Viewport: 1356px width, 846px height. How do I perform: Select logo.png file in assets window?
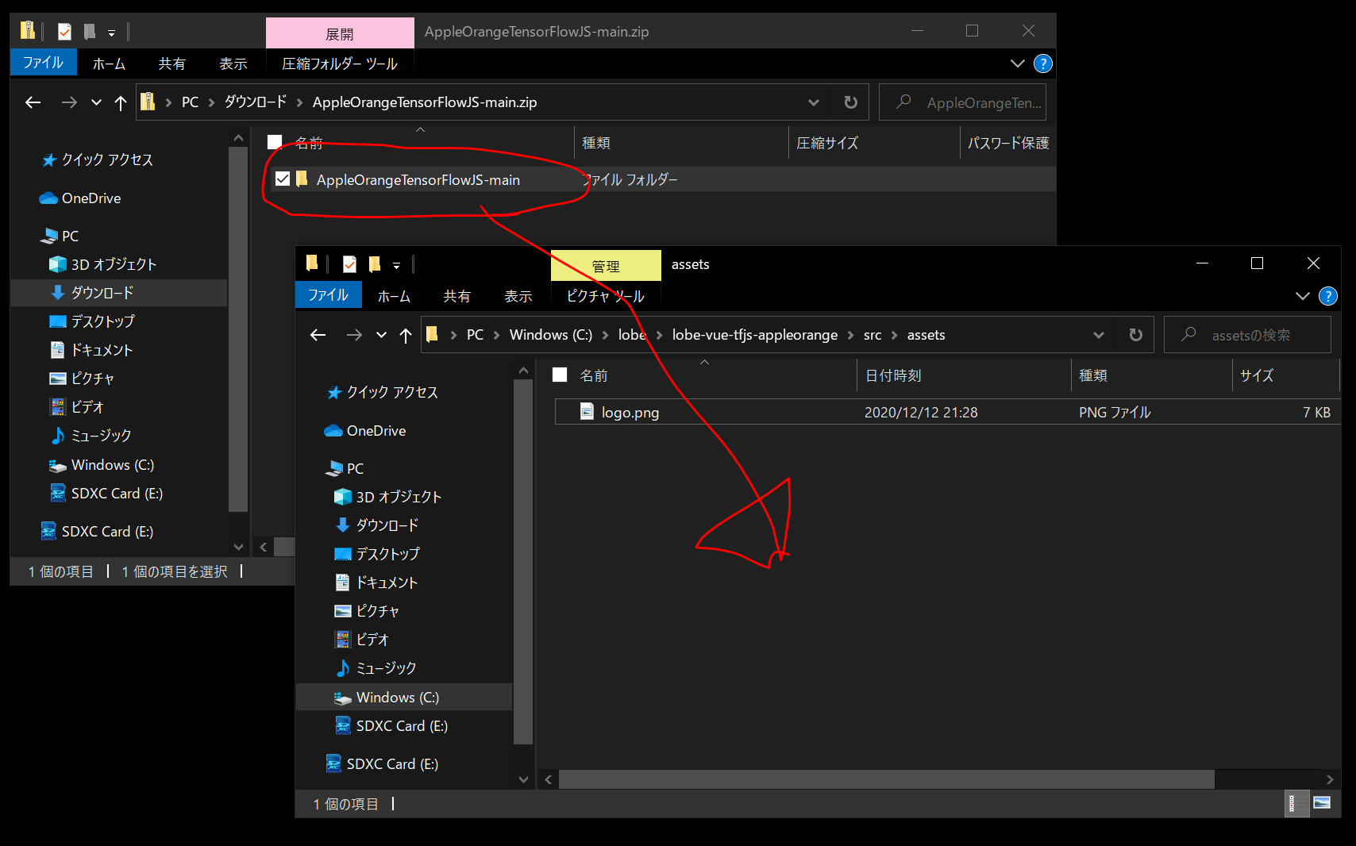click(947, 412)
